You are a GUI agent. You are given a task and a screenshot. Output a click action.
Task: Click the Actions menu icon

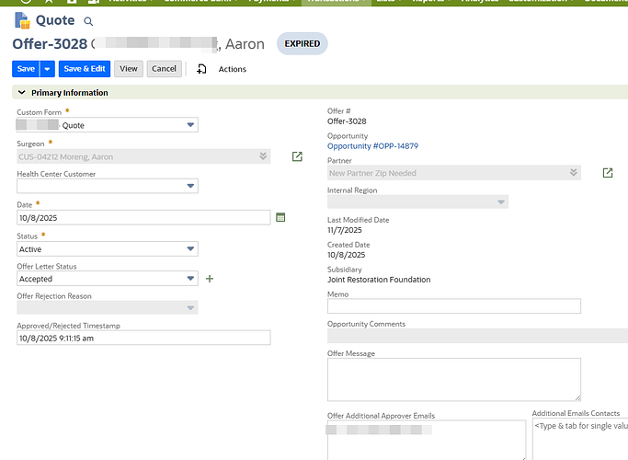click(x=202, y=69)
